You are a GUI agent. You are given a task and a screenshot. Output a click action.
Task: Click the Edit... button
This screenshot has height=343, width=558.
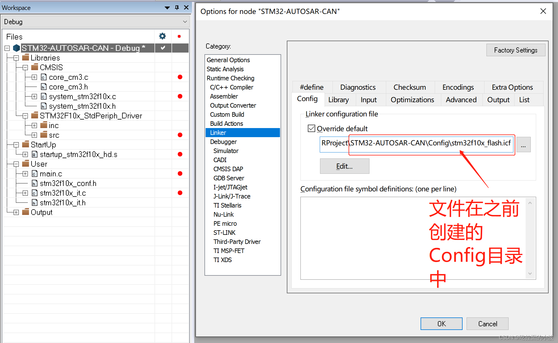[344, 166]
